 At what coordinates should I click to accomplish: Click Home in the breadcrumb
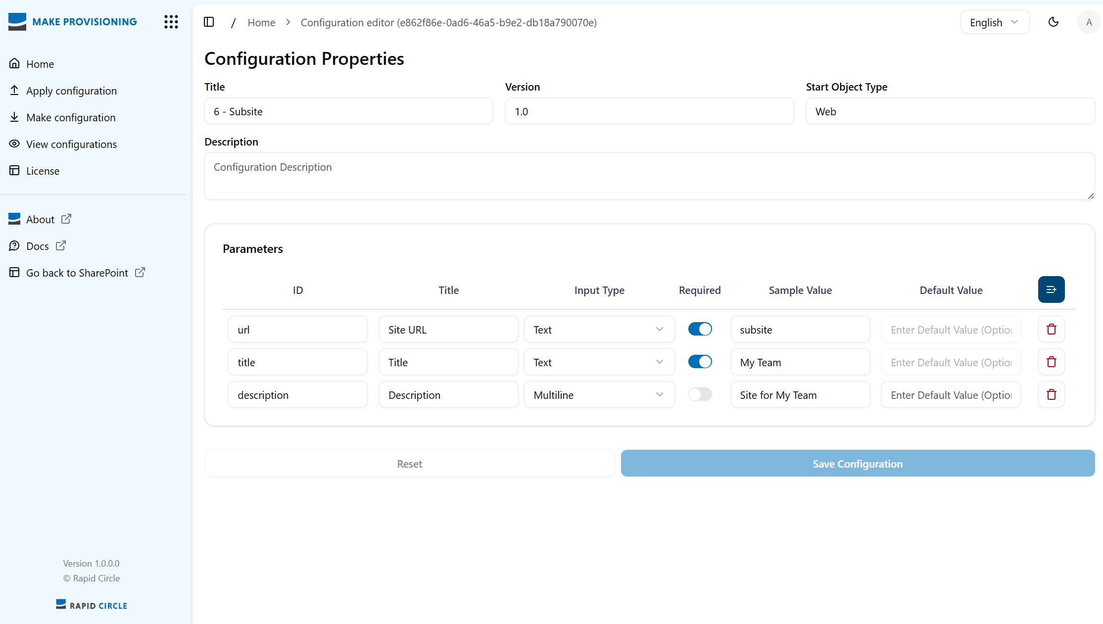click(261, 22)
